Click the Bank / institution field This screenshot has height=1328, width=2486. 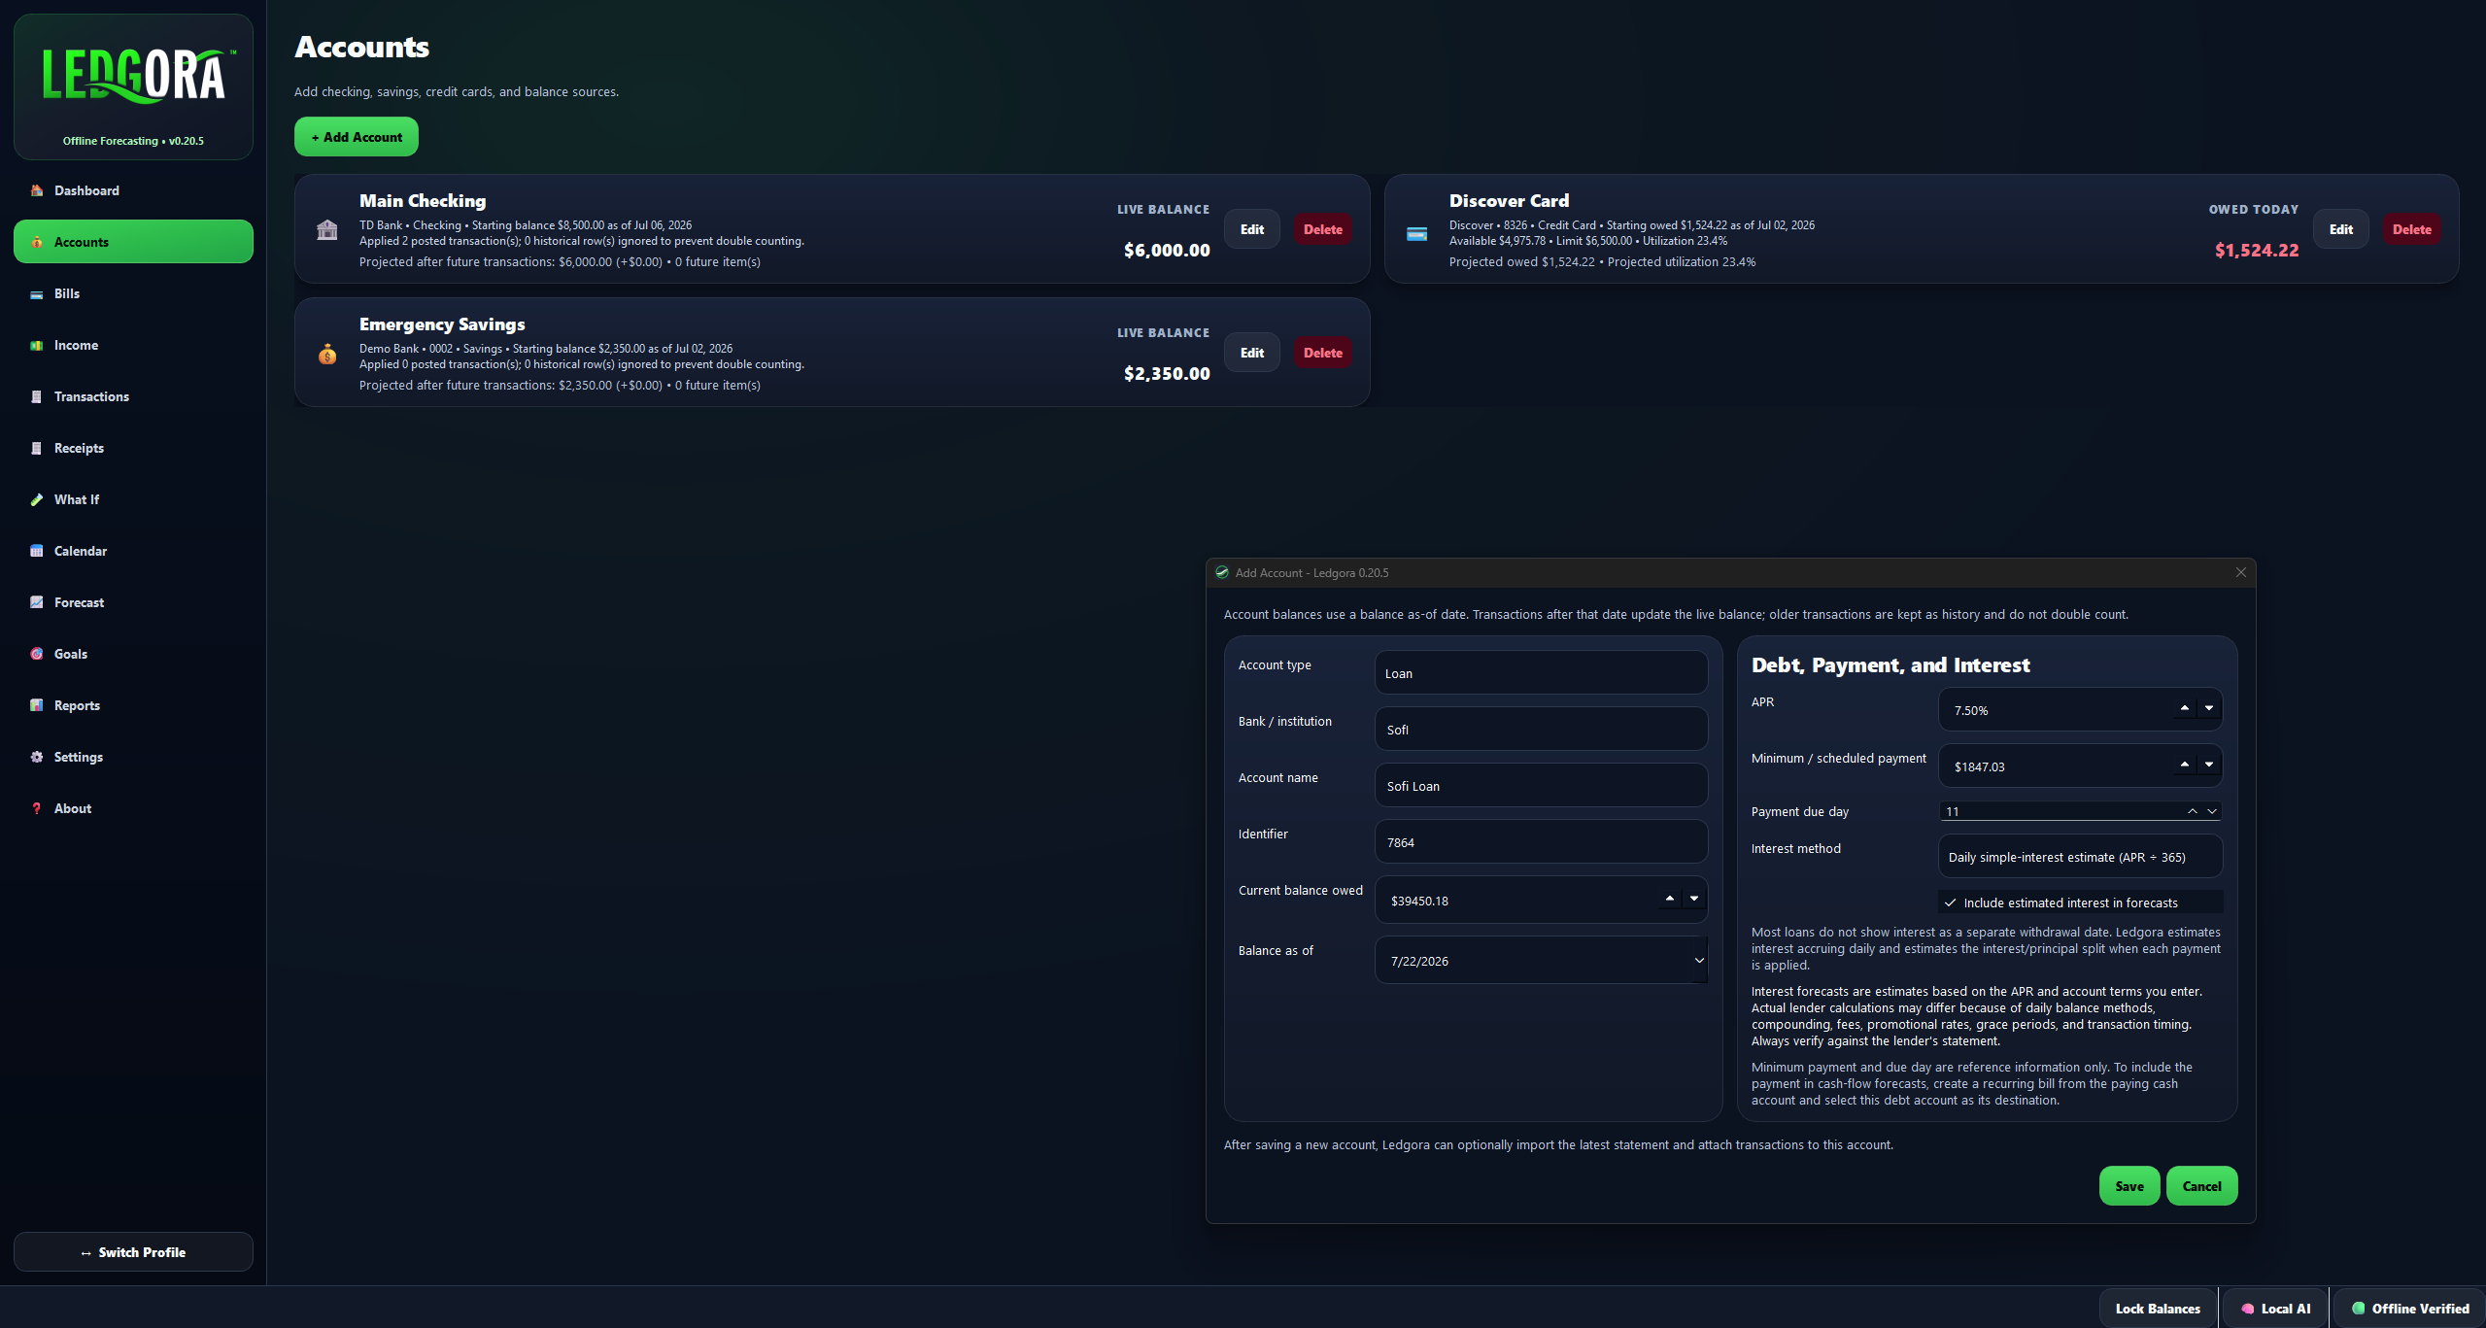point(1541,729)
